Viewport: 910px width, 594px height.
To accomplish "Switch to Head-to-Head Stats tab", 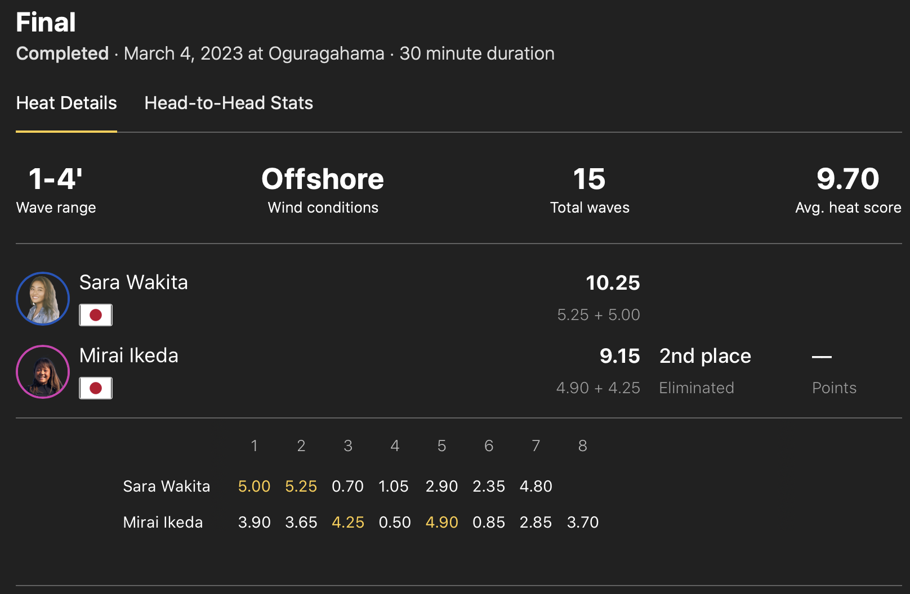I will tap(229, 103).
